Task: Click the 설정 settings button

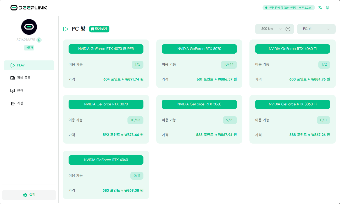Action: [x=29, y=195]
